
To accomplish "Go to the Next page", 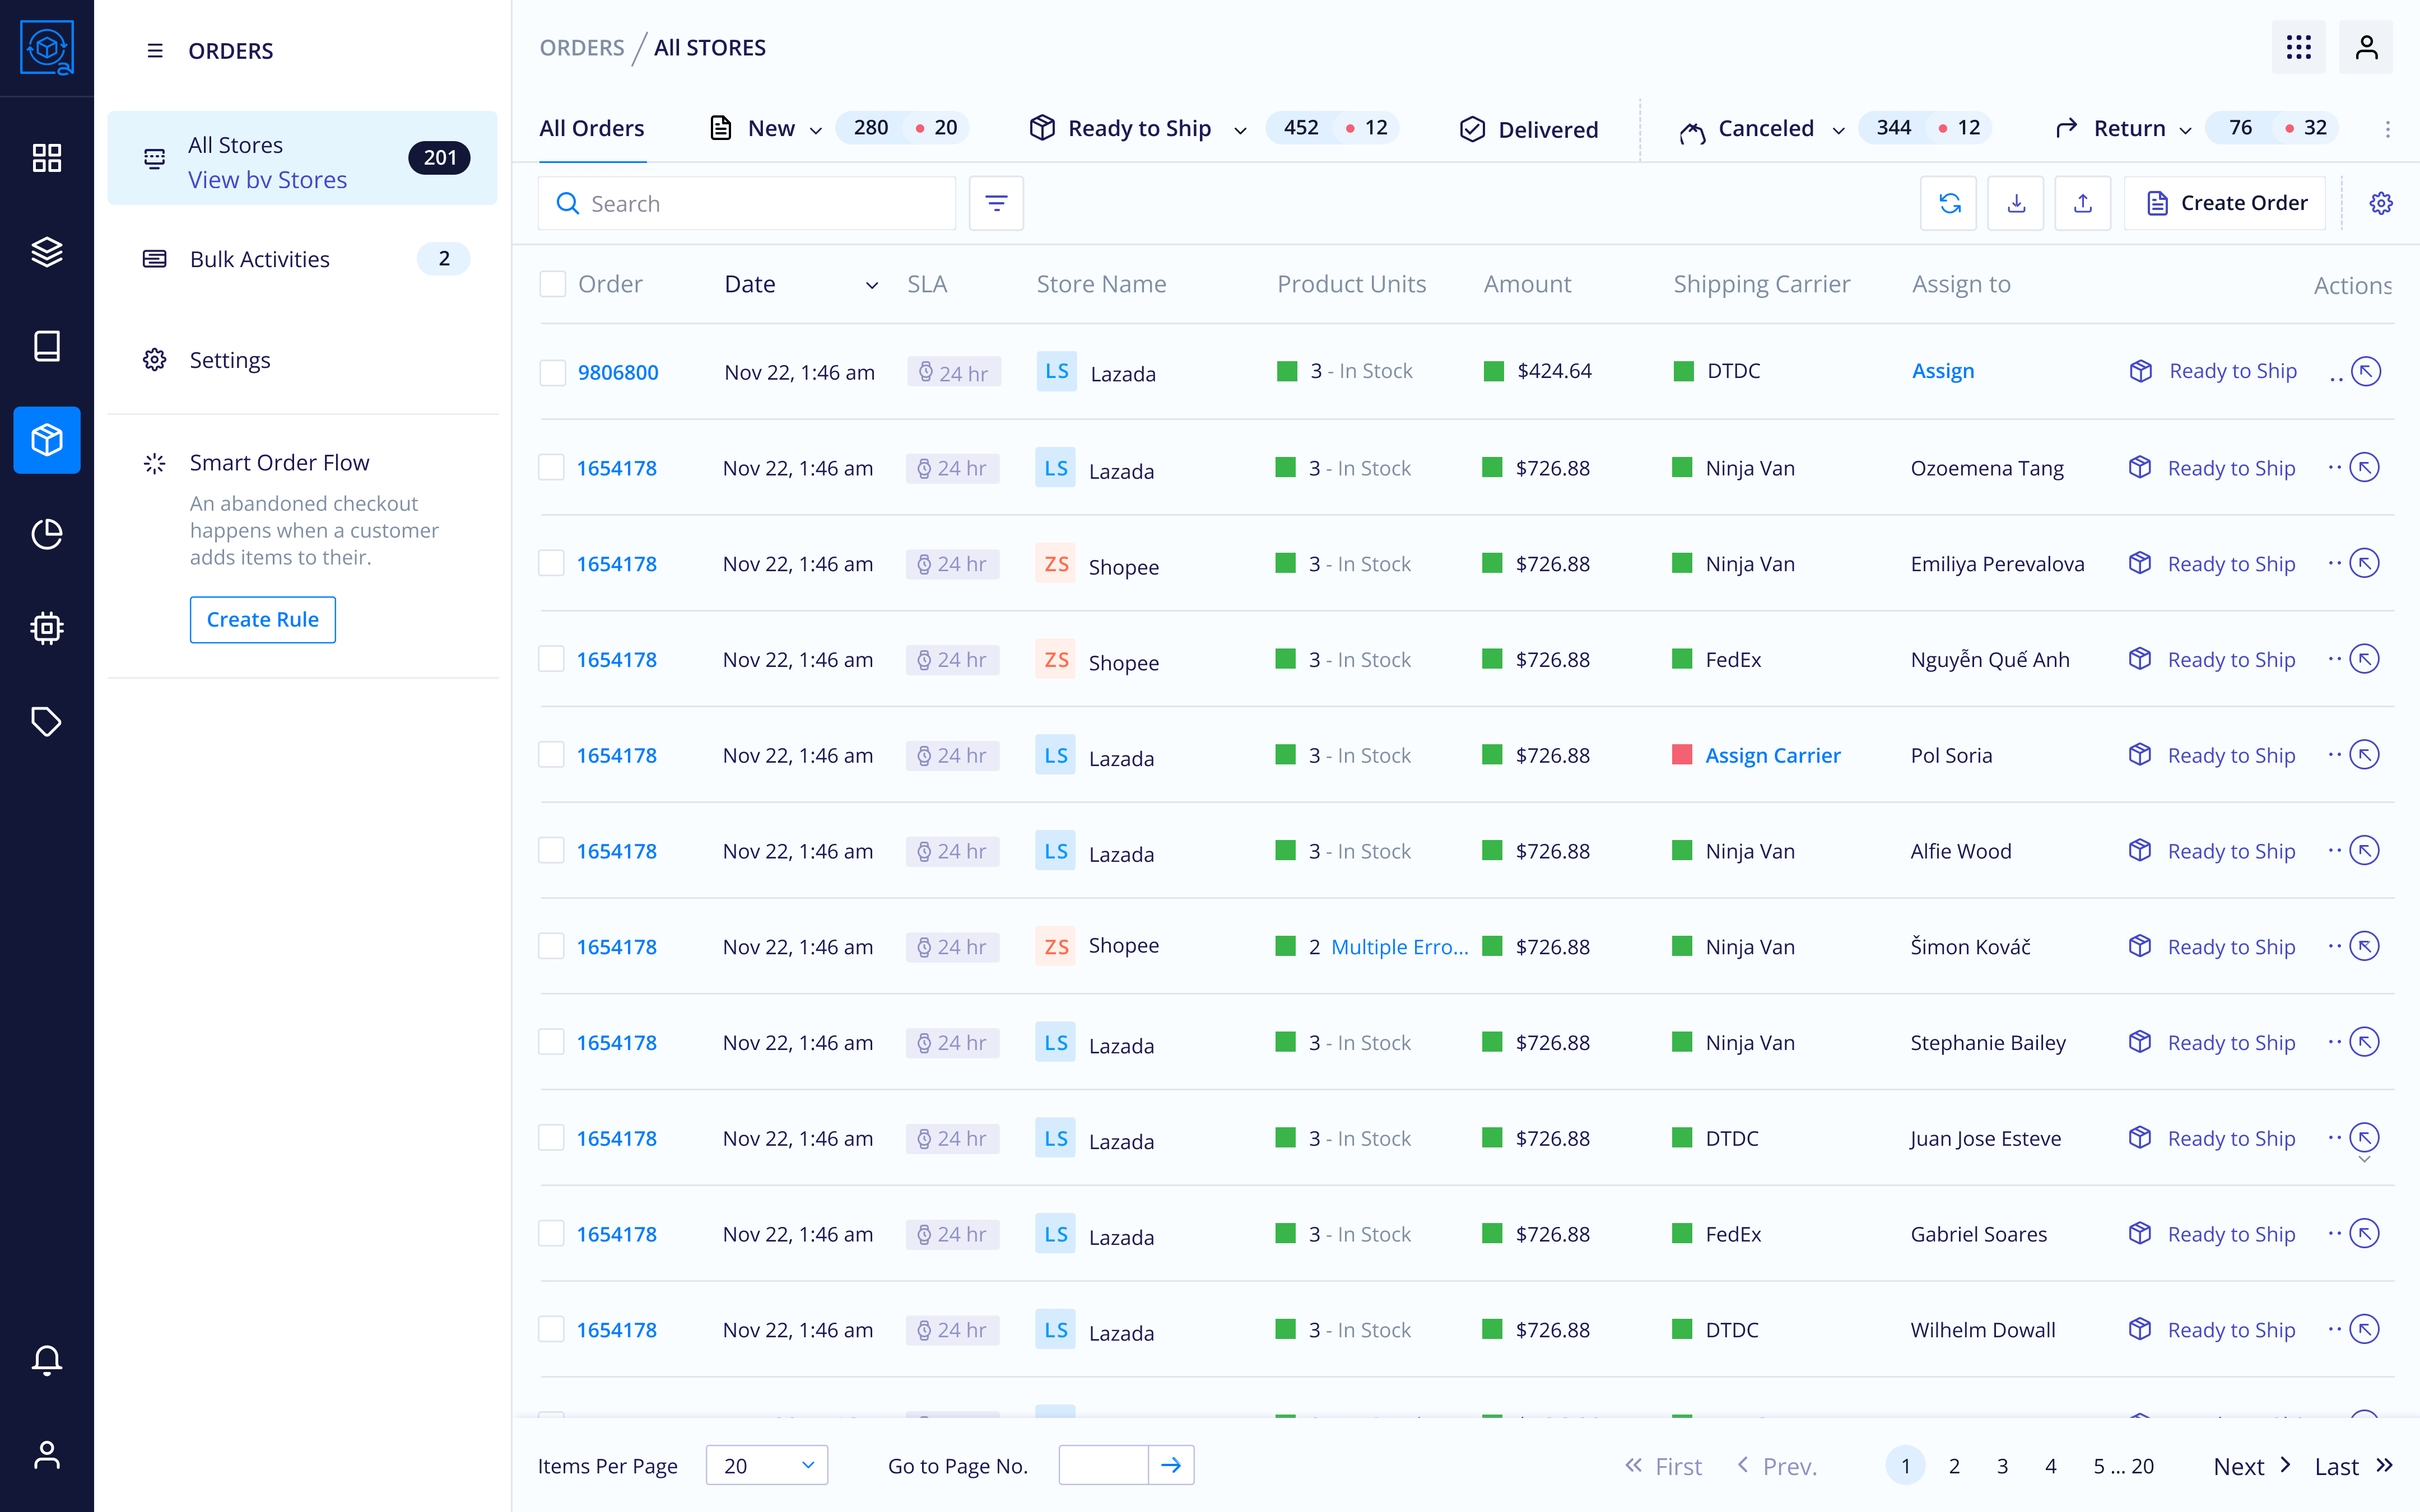I will (2252, 1466).
